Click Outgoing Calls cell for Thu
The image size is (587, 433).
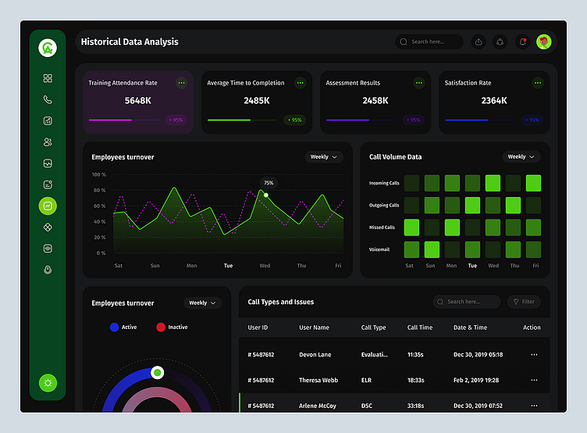513,205
